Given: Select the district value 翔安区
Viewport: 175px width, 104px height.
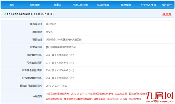Looking at the screenshot, I should (49, 32).
